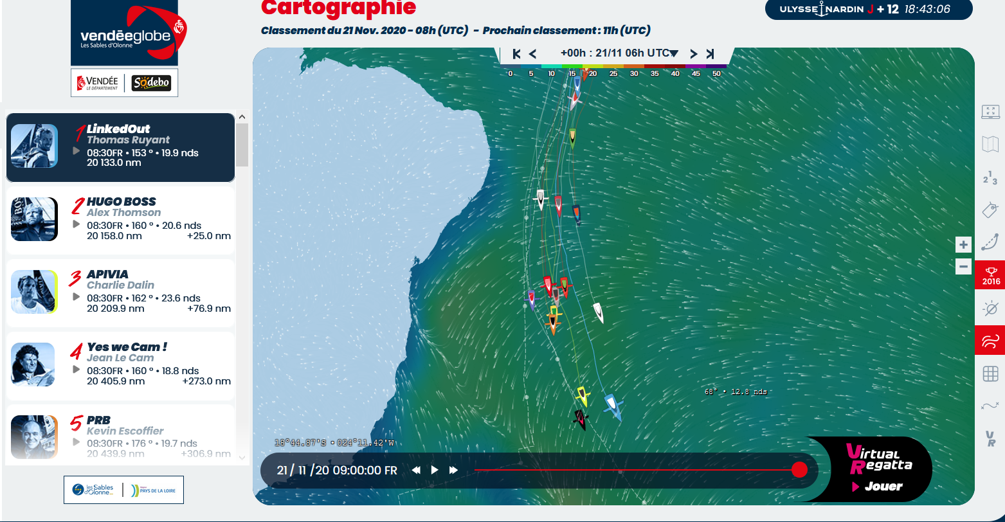Click the Ulysse Nardin race clock
Image resolution: width=1005 pixels, height=522 pixels.
(x=869, y=9)
